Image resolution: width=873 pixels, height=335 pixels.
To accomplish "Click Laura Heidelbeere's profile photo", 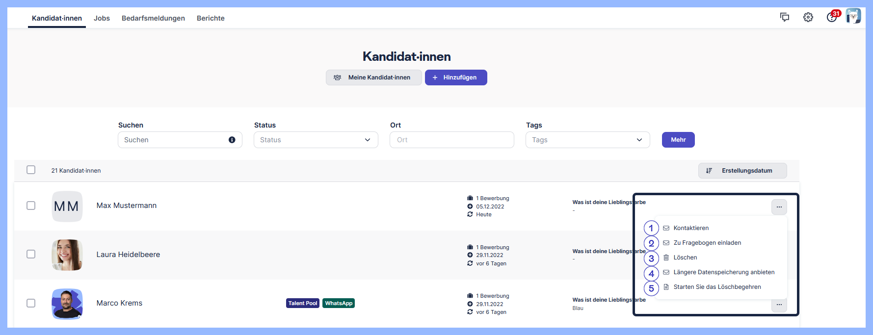I will (67, 255).
